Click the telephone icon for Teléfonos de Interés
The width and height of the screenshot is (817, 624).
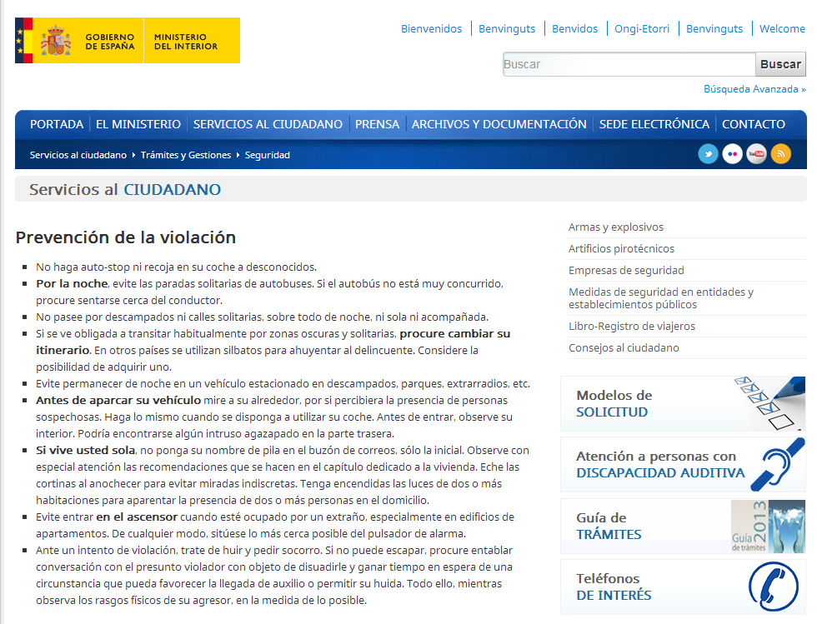pyautogui.click(x=773, y=587)
